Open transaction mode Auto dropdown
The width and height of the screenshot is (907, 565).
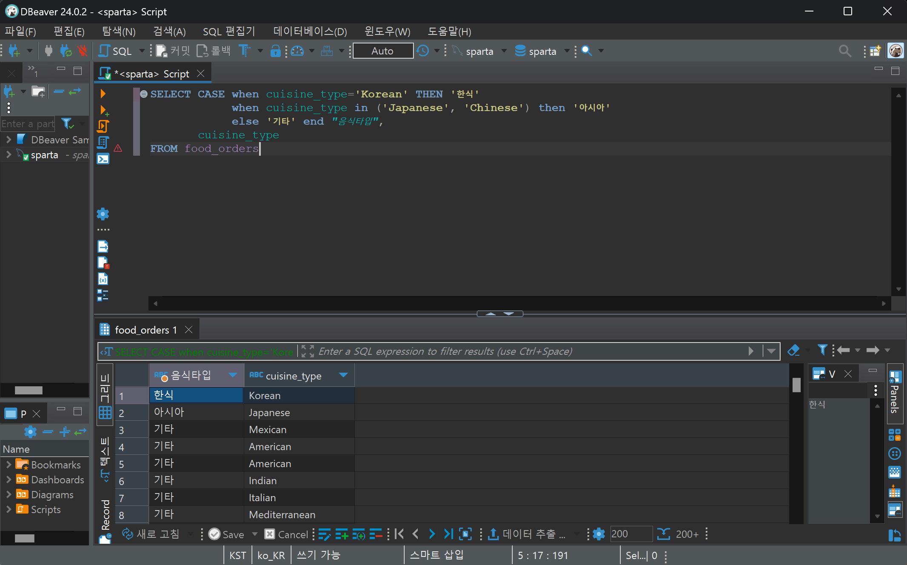click(382, 51)
